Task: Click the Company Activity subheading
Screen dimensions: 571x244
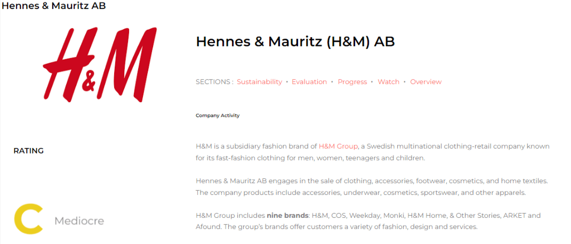Action: pyautogui.click(x=218, y=116)
